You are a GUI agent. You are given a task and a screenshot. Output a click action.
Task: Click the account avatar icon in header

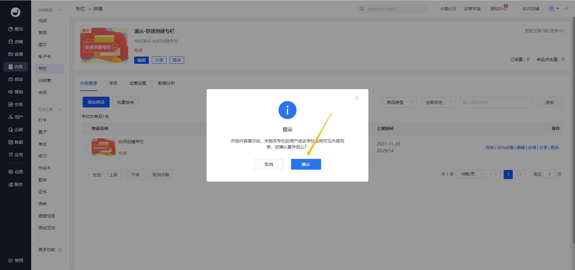tap(551, 9)
